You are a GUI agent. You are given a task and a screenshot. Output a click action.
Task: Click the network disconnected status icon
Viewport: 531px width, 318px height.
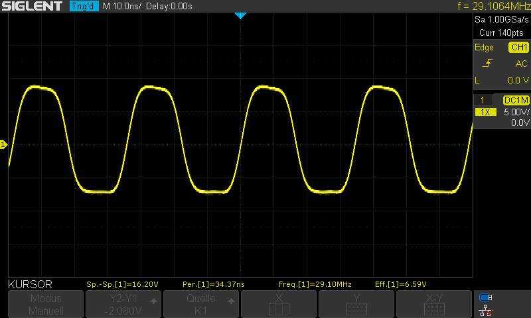[486, 310]
